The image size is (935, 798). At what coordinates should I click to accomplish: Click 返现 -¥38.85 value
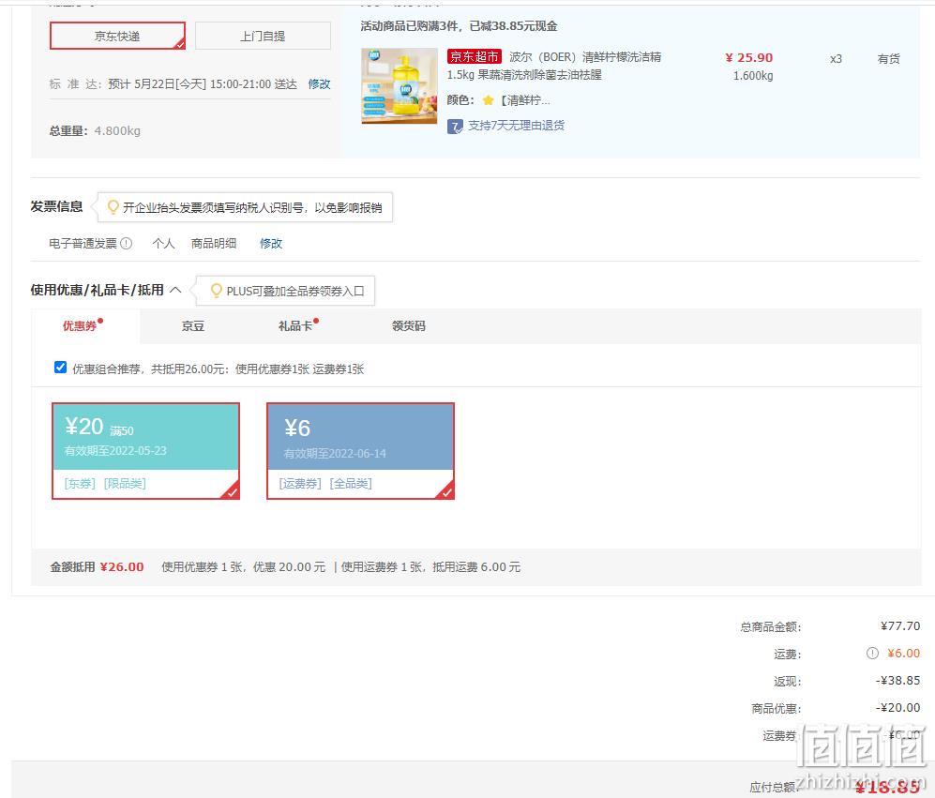[x=898, y=681]
